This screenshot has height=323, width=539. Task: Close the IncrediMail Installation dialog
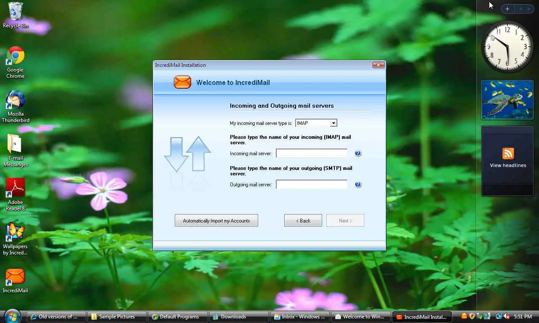point(378,65)
